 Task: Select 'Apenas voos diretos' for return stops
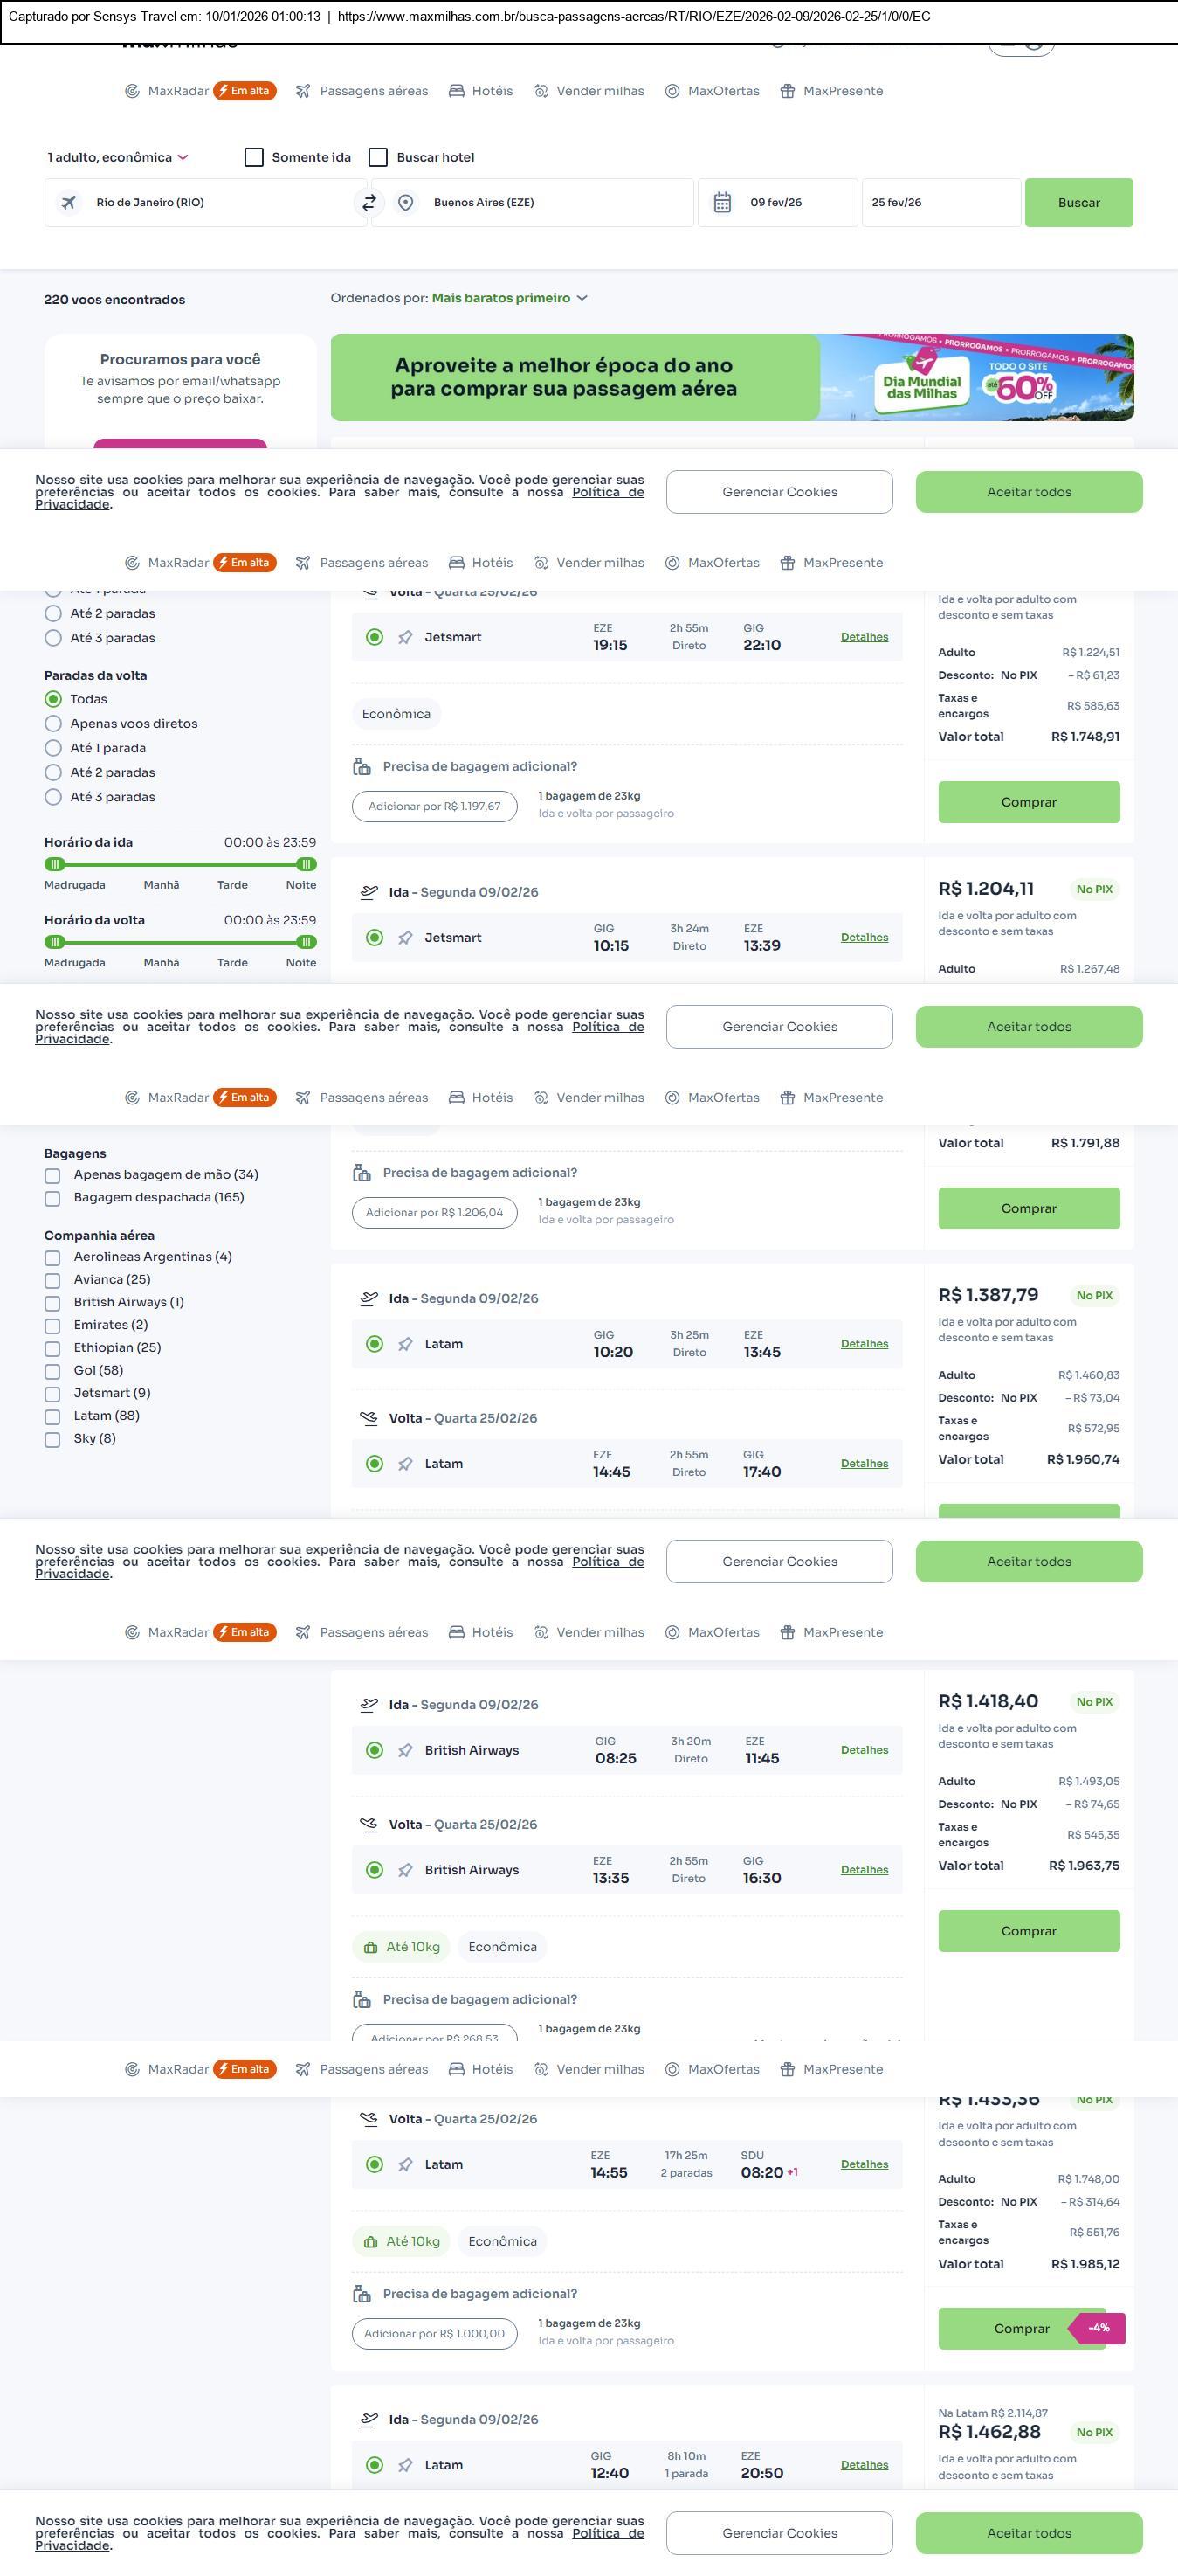53,724
